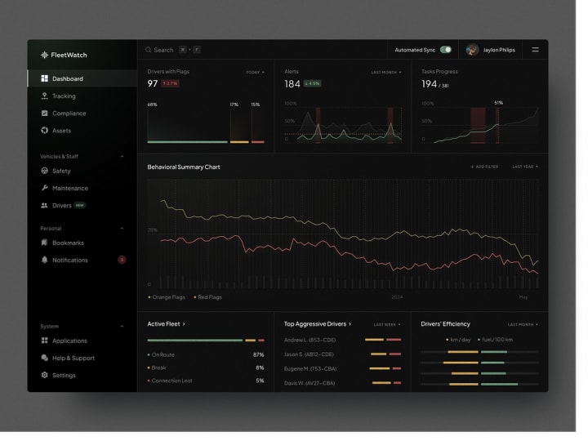
Task: Open Top Aggressive Drivers link
Action: (318, 324)
